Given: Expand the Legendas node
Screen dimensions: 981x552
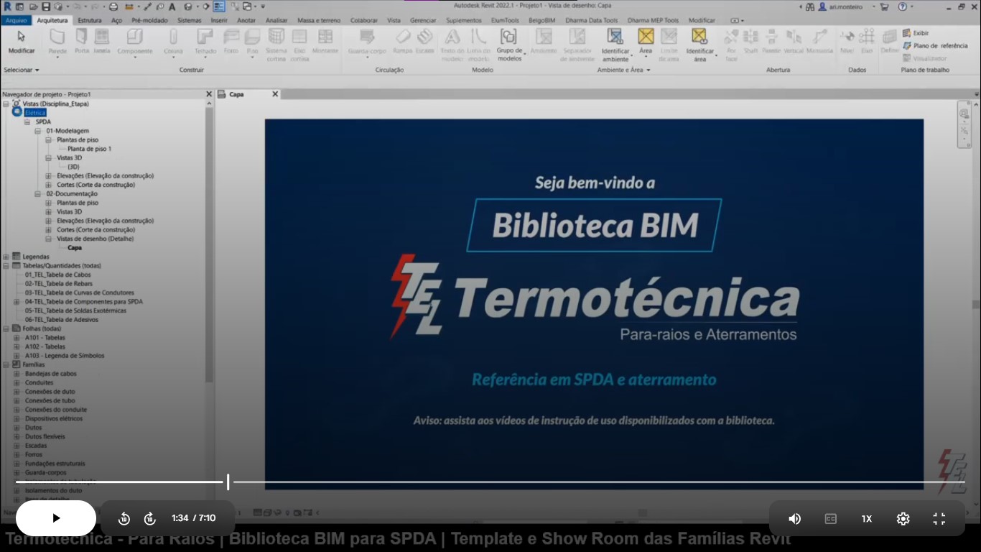Looking at the screenshot, I should coord(6,257).
